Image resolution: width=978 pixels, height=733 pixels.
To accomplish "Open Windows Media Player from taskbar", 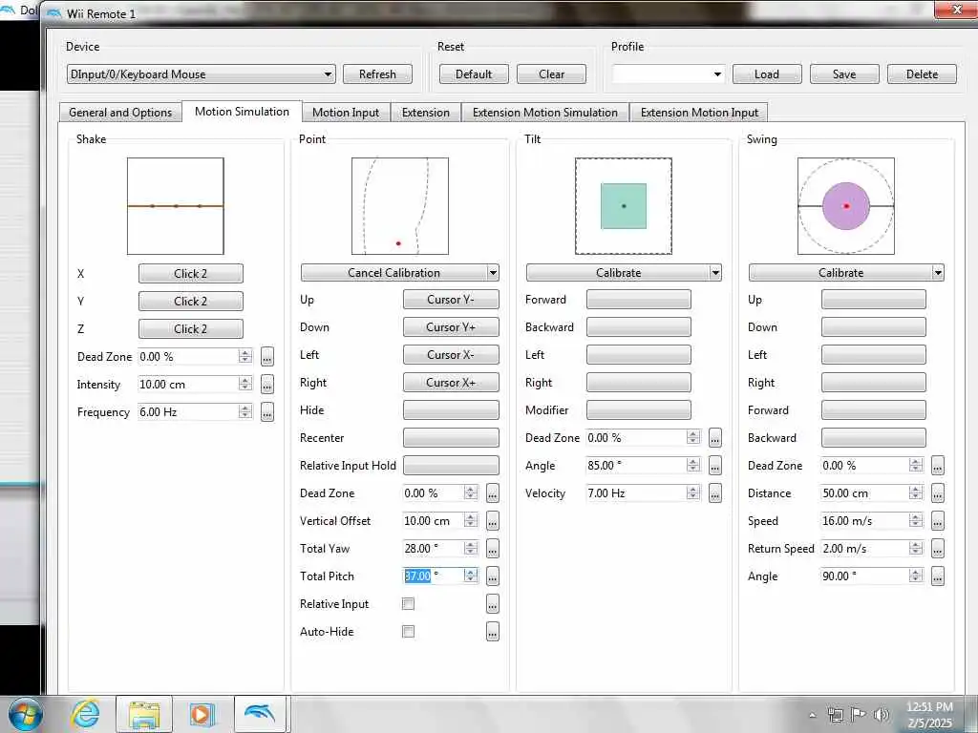I will point(202,714).
